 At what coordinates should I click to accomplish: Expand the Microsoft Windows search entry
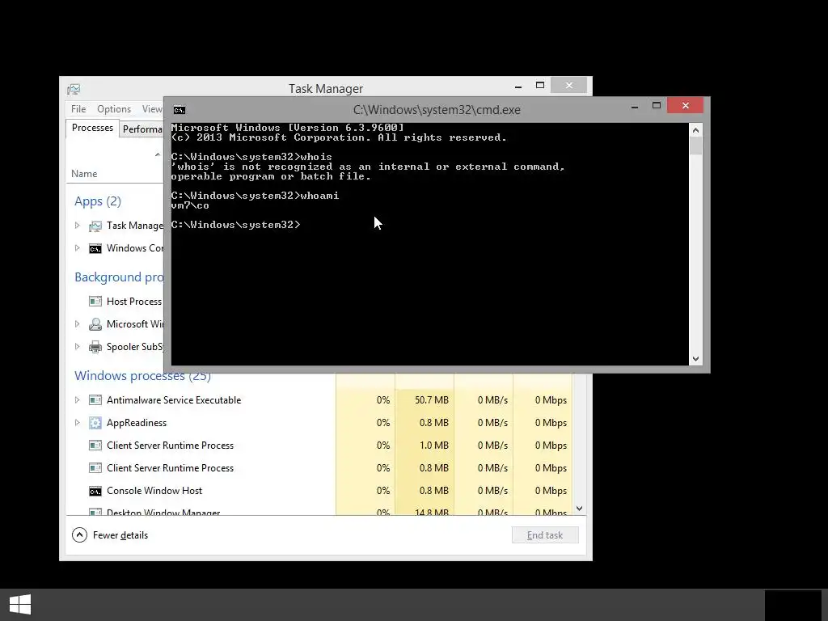(77, 323)
